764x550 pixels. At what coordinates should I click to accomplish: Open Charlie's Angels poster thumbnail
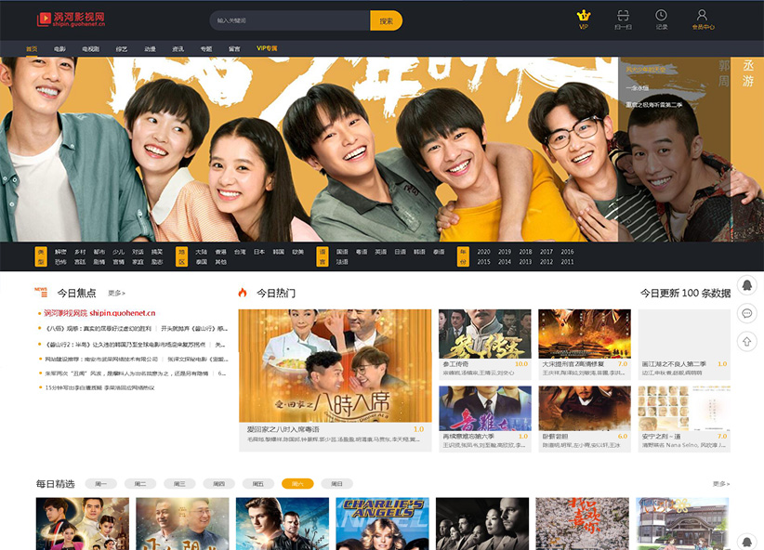[x=381, y=523]
